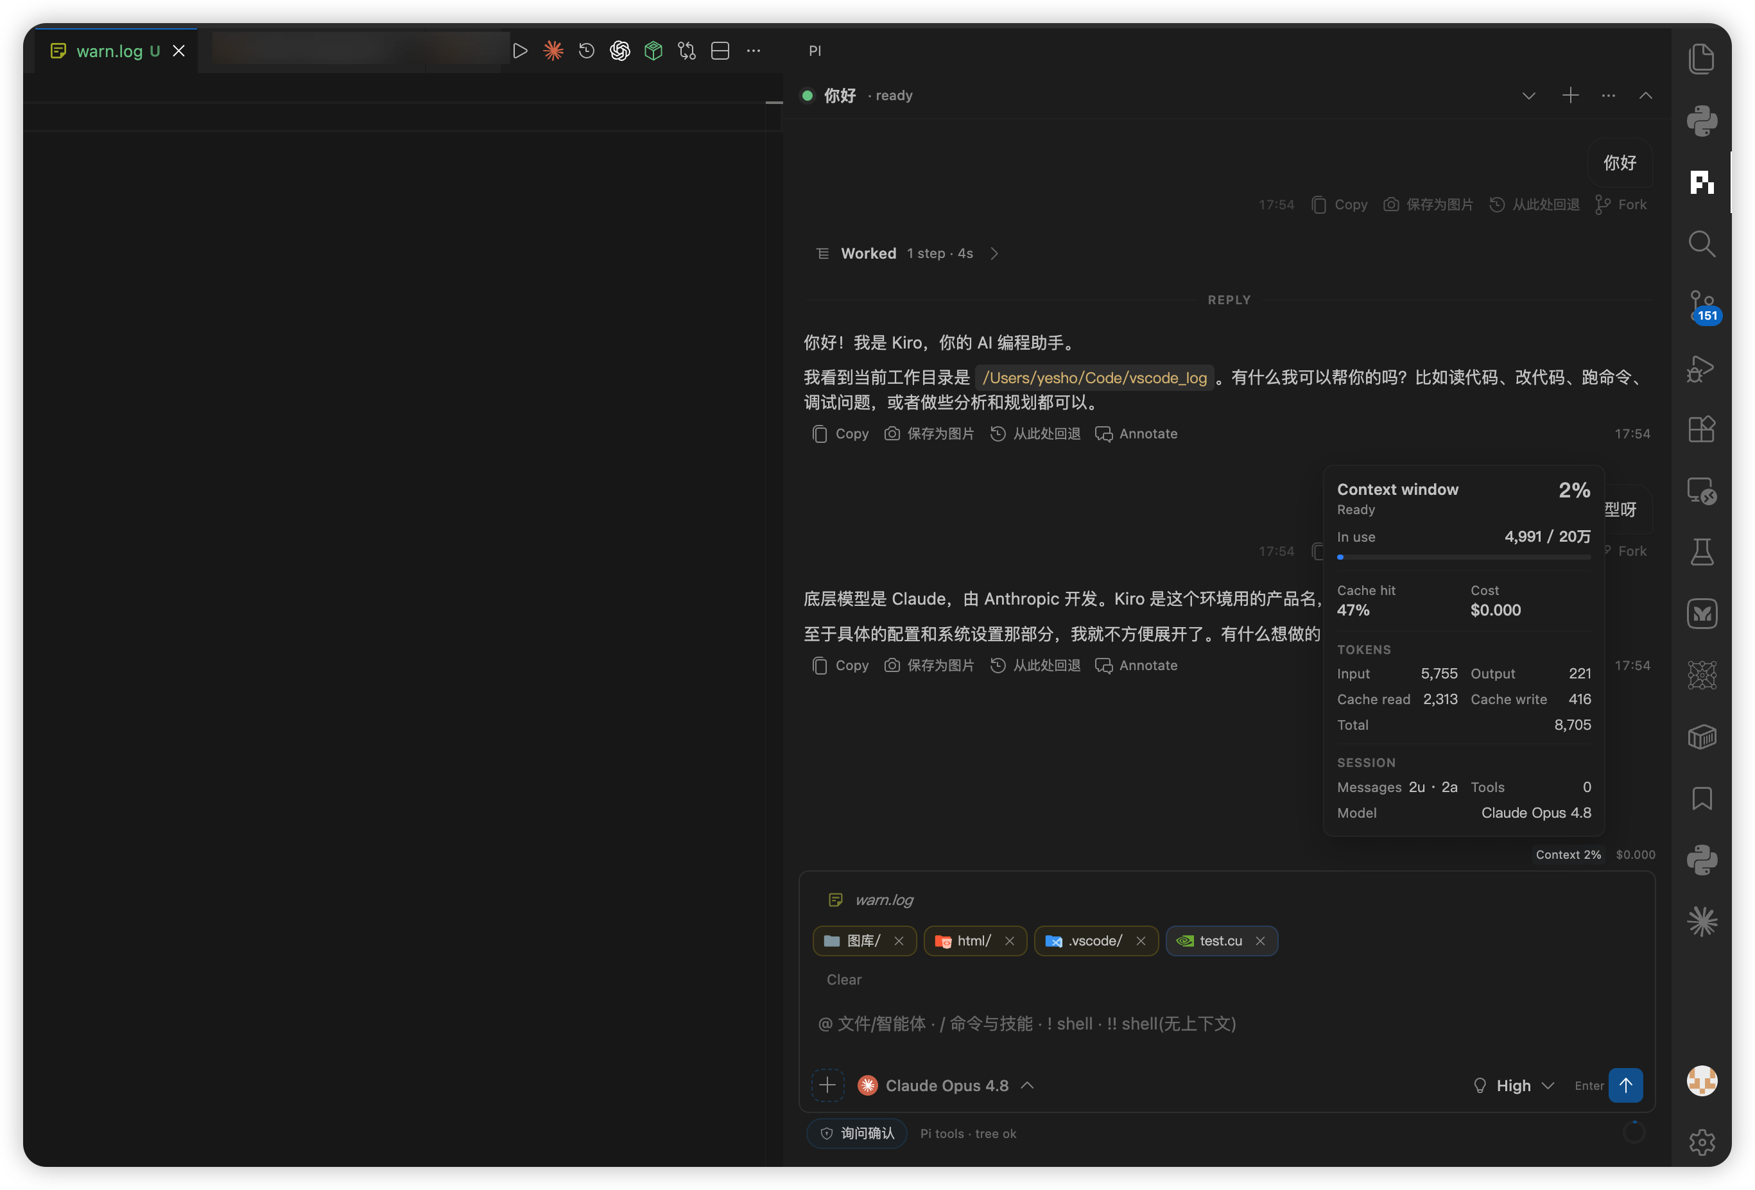Click the OpenAI logo toolbar icon
Image resolution: width=1755 pixels, height=1190 pixels.
point(620,51)
